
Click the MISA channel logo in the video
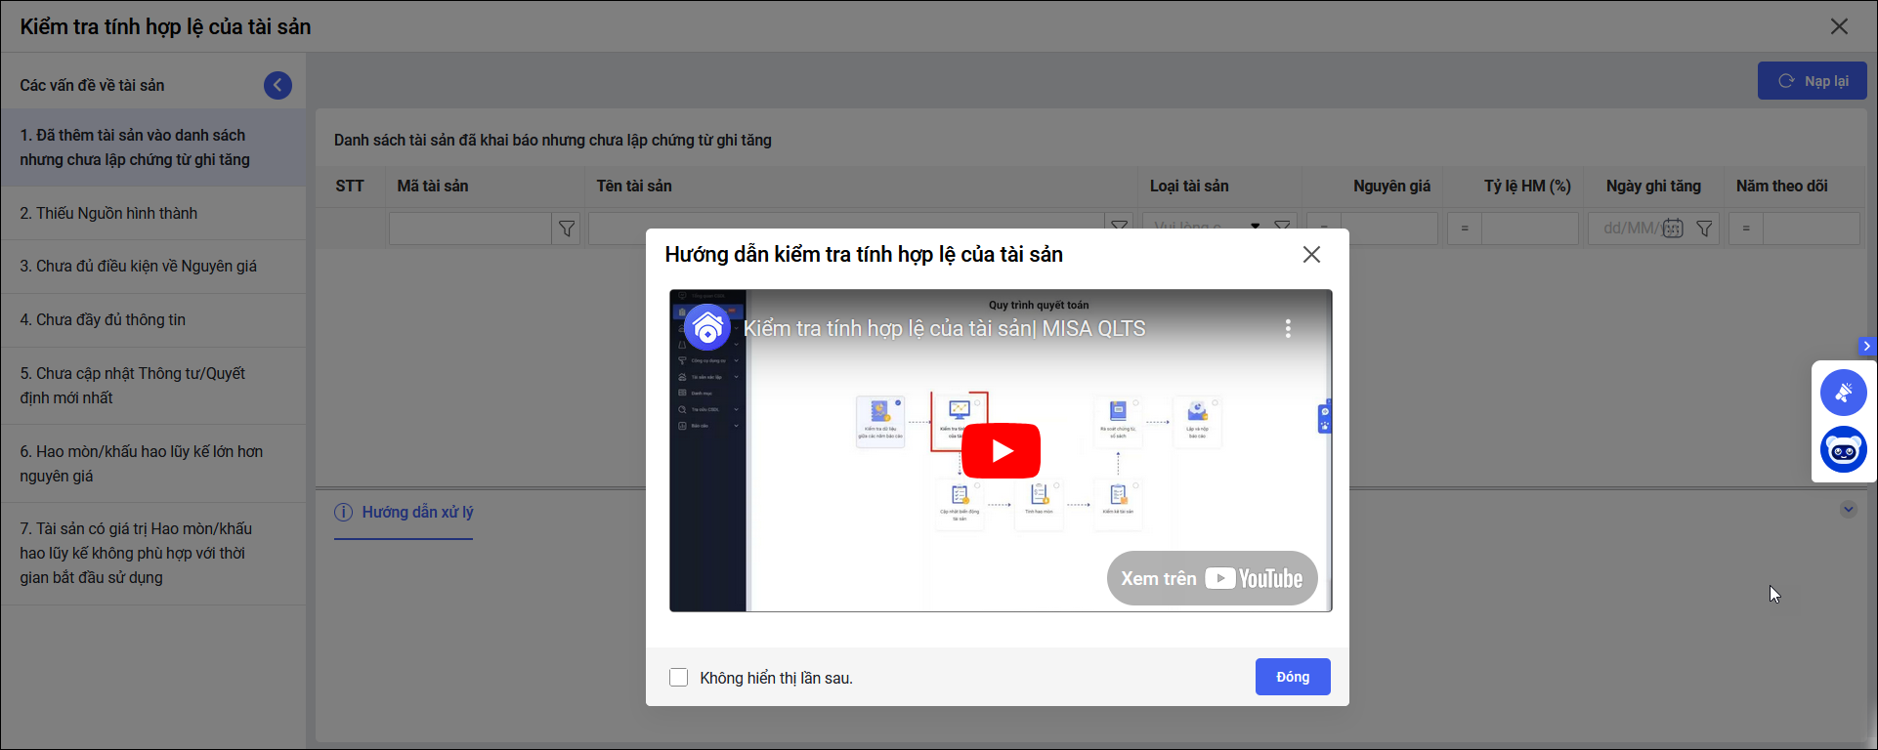click(707, 328)
